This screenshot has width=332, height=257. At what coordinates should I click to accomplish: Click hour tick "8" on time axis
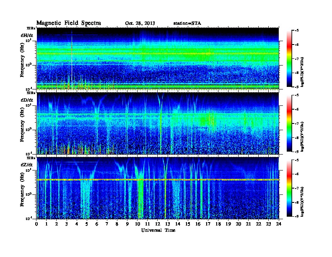pos(117,224)
